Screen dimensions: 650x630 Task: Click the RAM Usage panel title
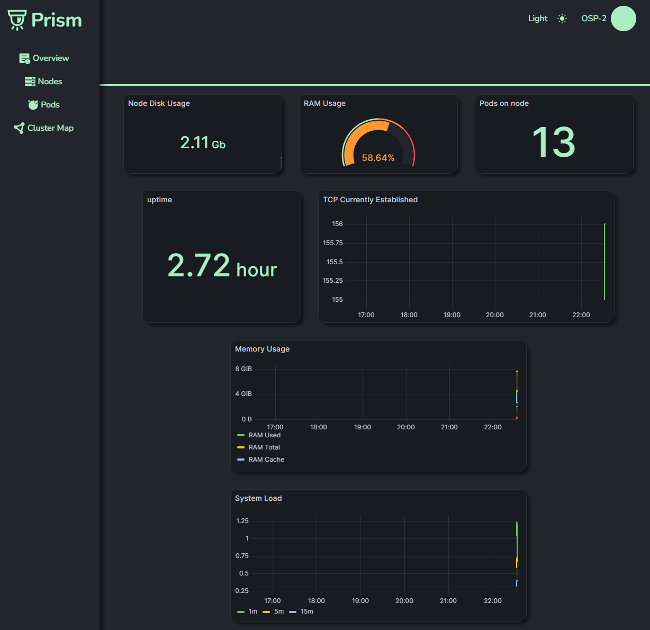pyautogui.click(x=324, y=103)
